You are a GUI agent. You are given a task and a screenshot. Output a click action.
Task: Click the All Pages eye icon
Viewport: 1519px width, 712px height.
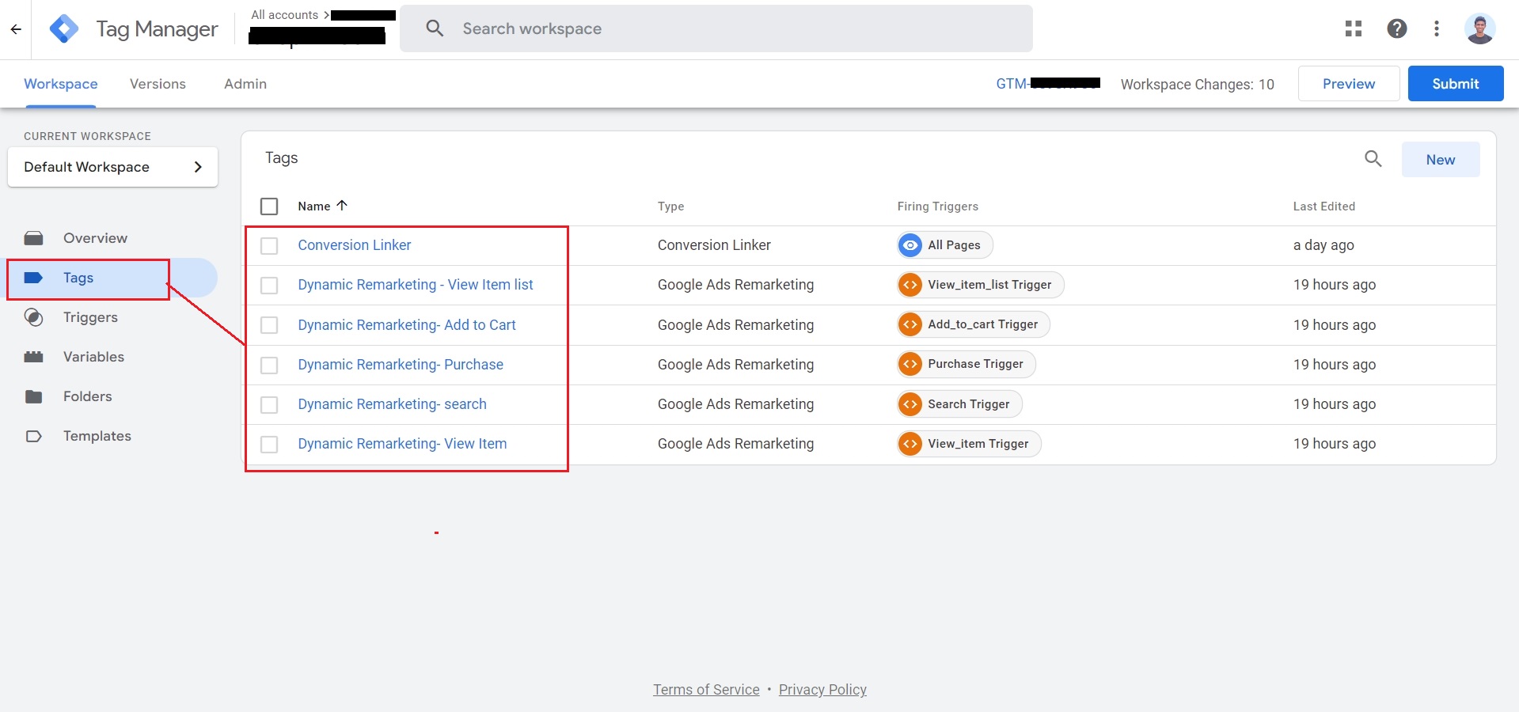click(x=910, y=245)
